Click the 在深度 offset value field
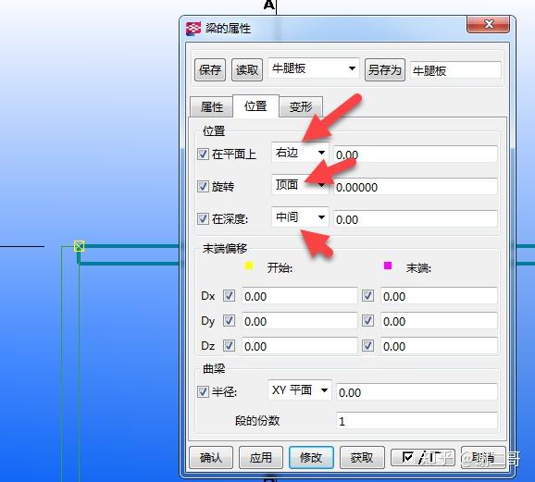The image size is (535, 482). pyautogui.click(x=416, y=219)
